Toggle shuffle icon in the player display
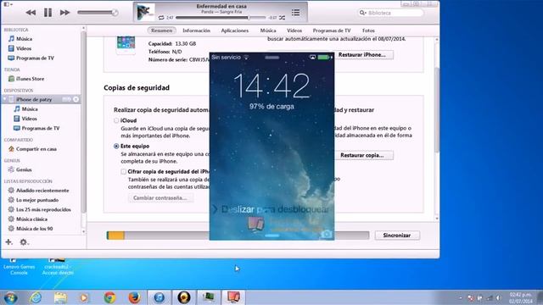This screenshot has width=543, height=305. pyautogui.click(x=283, y=17)
